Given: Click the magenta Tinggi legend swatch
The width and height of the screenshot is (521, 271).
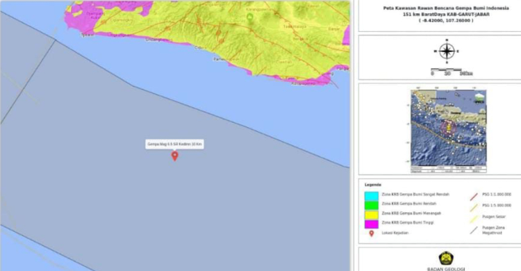Looking at the screenshot, I should tap(371, 224).
